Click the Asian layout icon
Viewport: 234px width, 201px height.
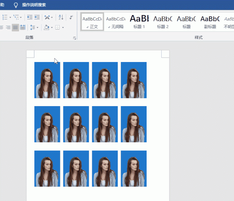(47, 17)
